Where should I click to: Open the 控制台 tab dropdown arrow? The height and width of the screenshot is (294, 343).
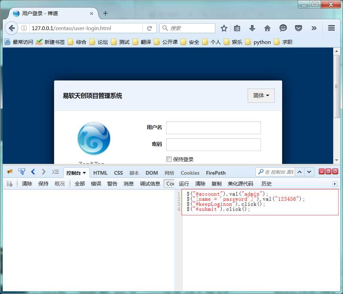click(84, 173)
